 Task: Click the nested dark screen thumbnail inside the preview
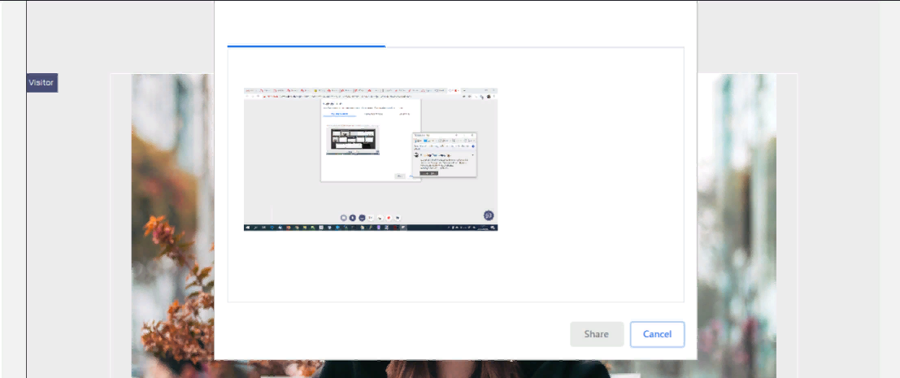[x=353, y=141]
